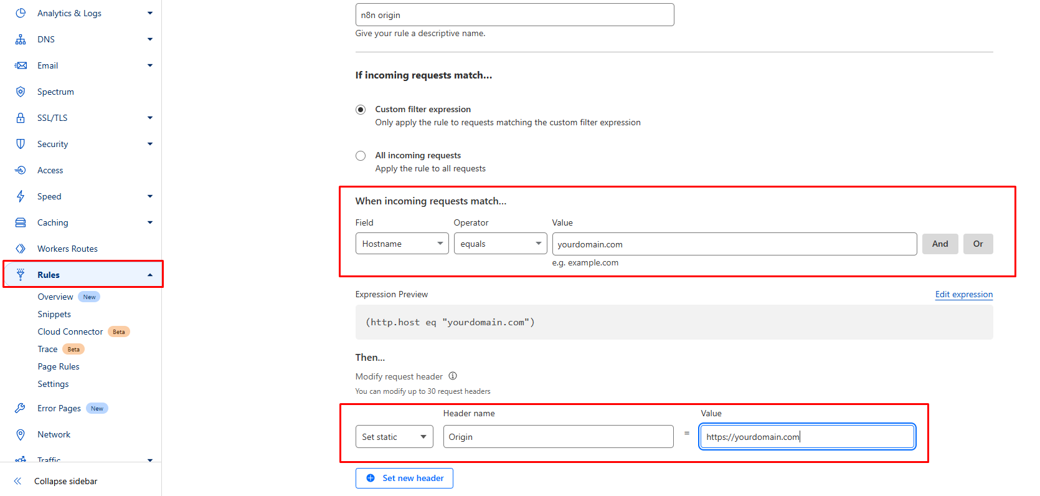Click the DNS network icon in sidebar
The height and width of the screenshot is (496, 1040).
pyautogui.click(x=21, y=39)
